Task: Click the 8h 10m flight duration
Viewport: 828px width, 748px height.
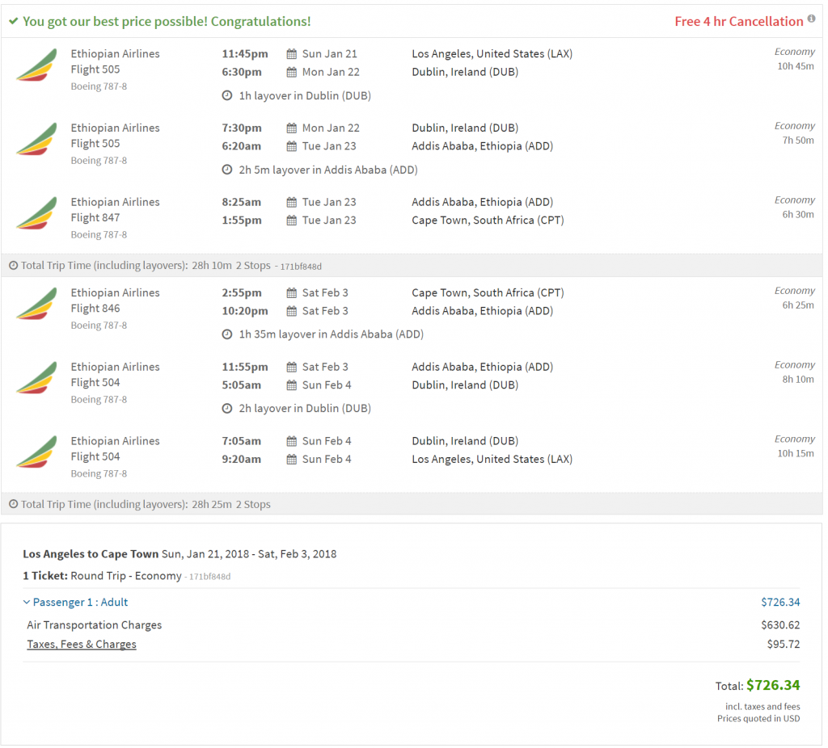Action: [798, 380]
